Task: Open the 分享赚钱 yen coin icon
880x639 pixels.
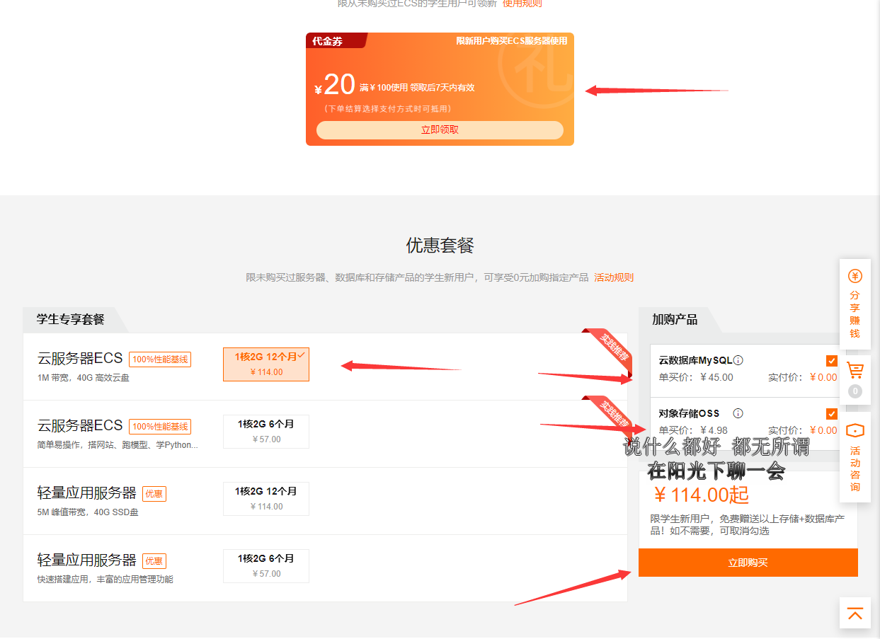Action: point(855,276)
